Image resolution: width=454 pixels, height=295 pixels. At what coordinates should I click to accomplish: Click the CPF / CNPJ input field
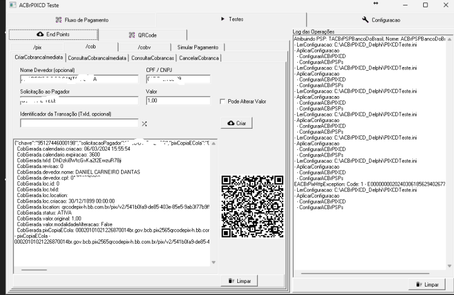click(x=178, y=79)
